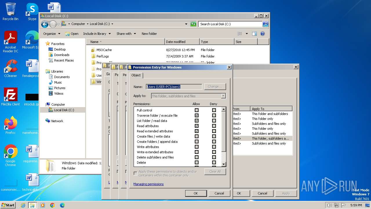Image resolution: width=371 pixels, height=209 pixels.
Task: Open the technicaltax Word document icon
Action: click(32, 182)
